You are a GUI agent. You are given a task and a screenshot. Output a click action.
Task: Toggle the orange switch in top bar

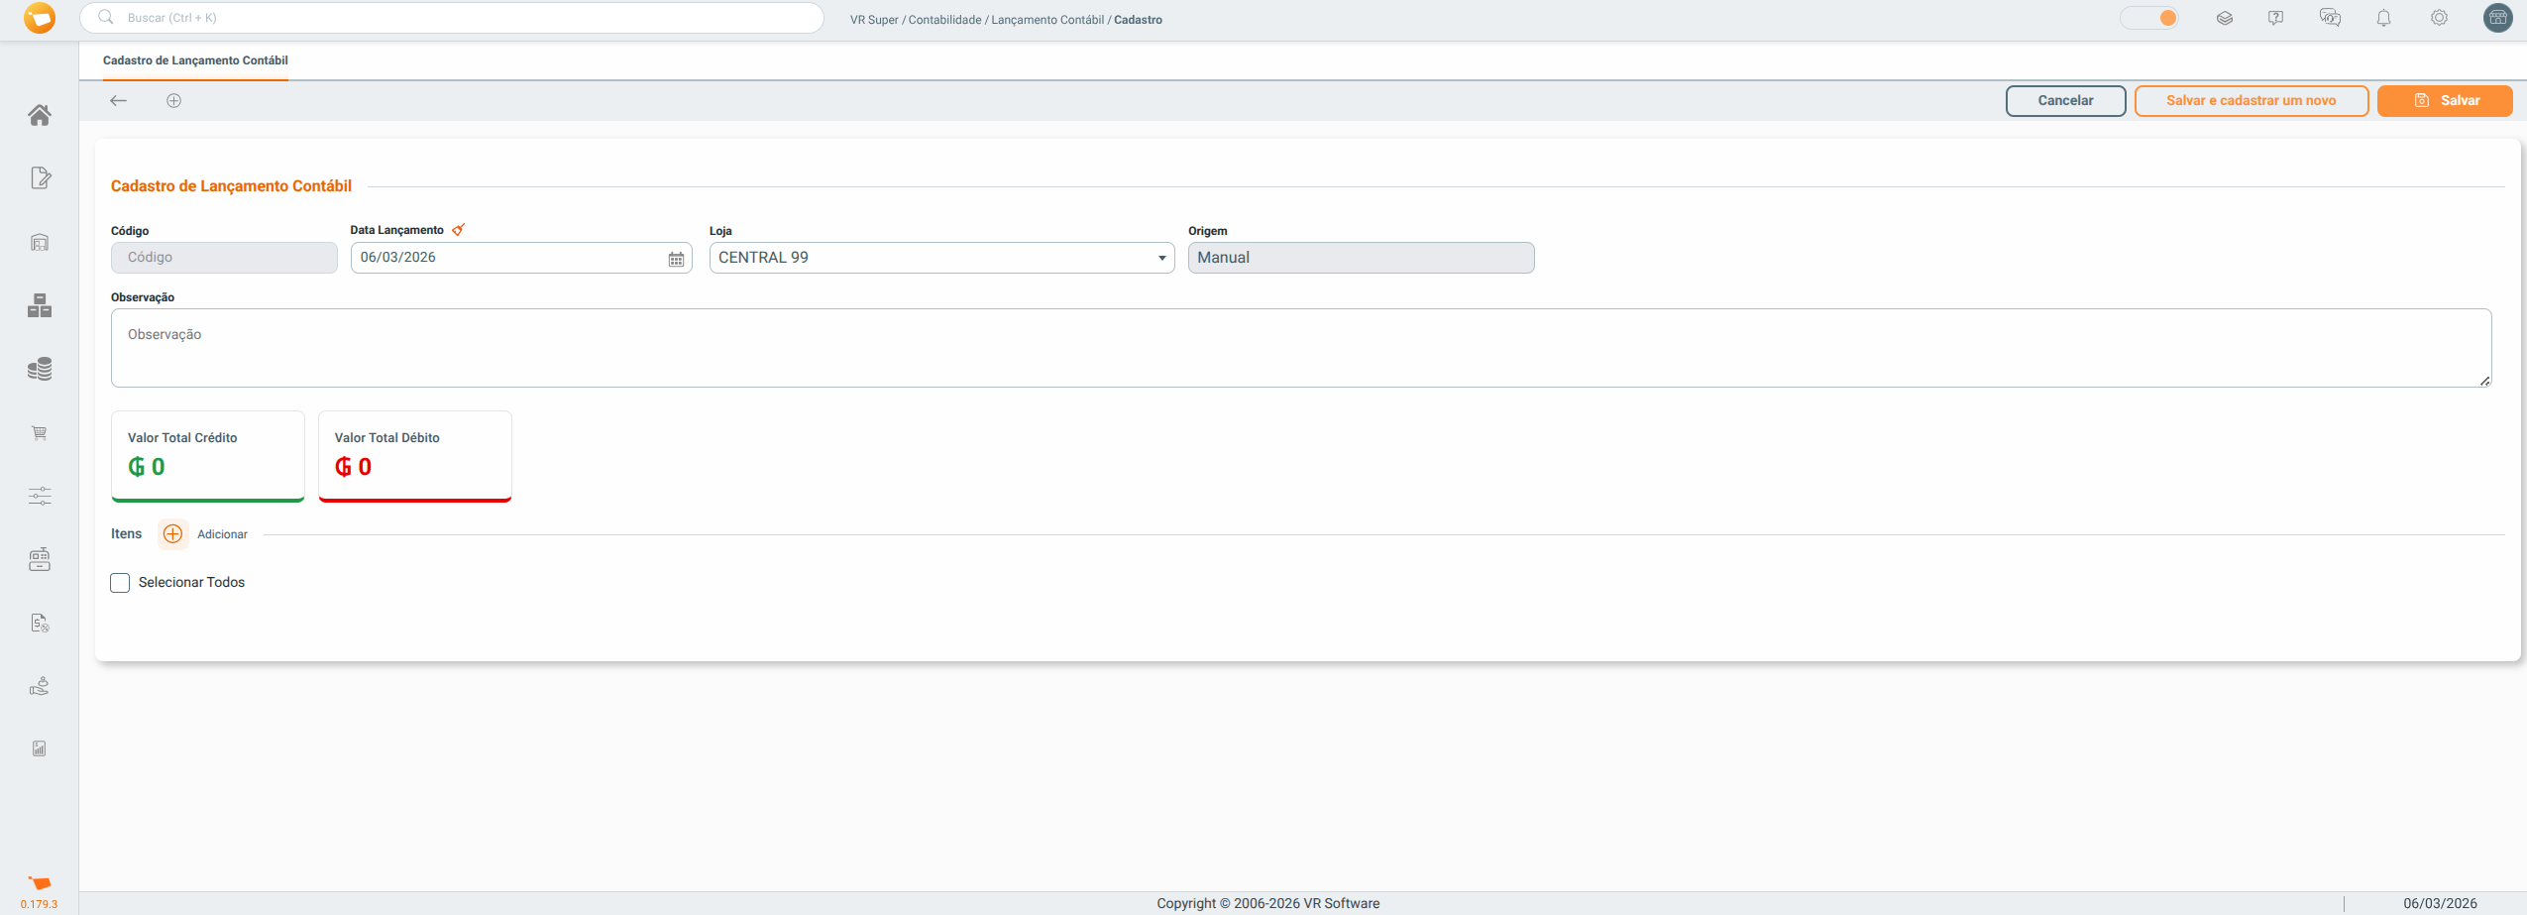coord(2149,18)
